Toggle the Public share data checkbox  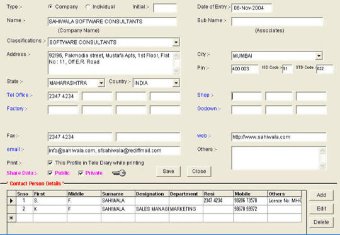click(x=50, y=173)
